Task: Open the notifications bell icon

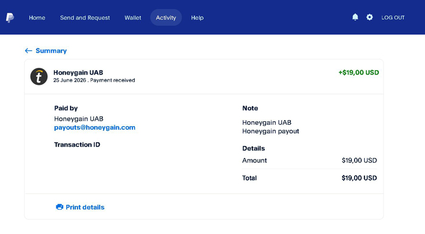Action: 355,18
